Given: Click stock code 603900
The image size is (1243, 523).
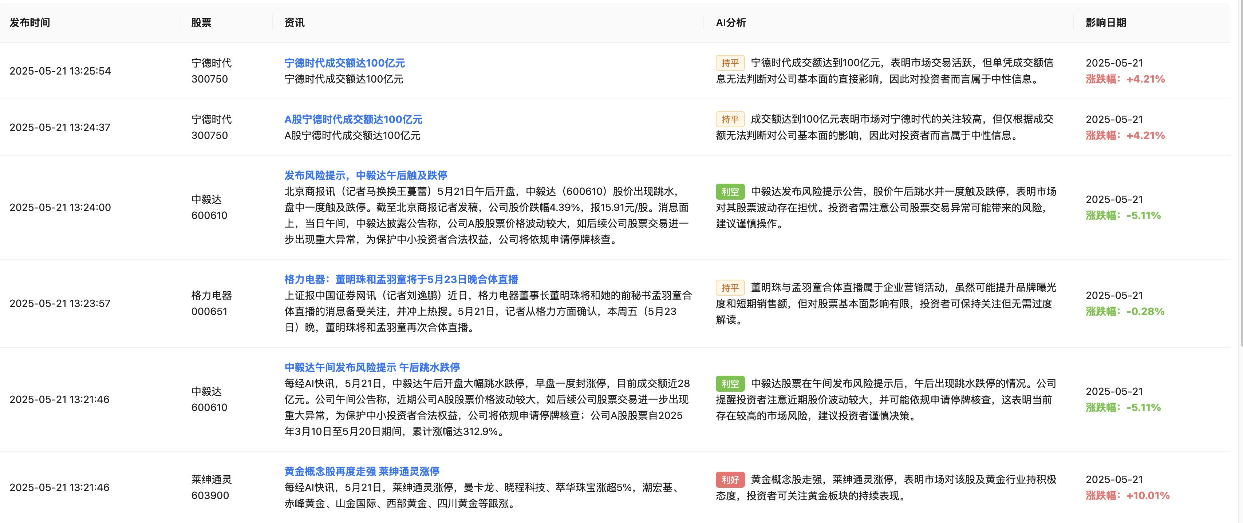Looking at the screenshot, I should point(210,495).
